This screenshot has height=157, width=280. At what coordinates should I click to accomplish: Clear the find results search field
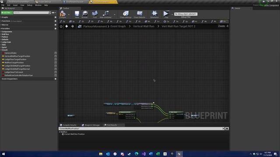(223, 129)
